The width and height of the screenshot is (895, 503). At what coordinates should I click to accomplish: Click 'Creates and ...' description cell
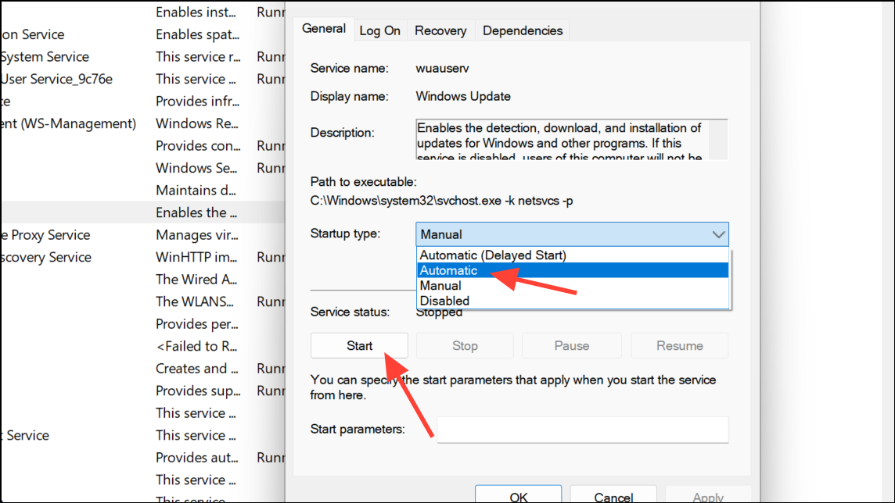(x=197, y=369)
